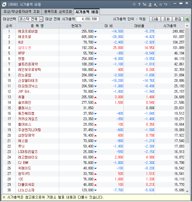192x202 pixels.
Task: Click the total market cap field 4,093,598
Action: click(x=88, y=19)
